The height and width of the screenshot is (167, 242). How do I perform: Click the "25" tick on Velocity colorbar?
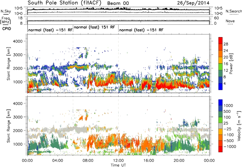pyautogui.click(x=226, y=123)
